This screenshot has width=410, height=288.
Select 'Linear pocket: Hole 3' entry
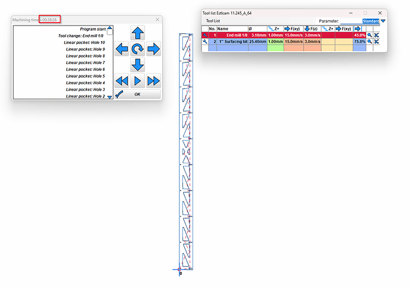tap(85, 90)
